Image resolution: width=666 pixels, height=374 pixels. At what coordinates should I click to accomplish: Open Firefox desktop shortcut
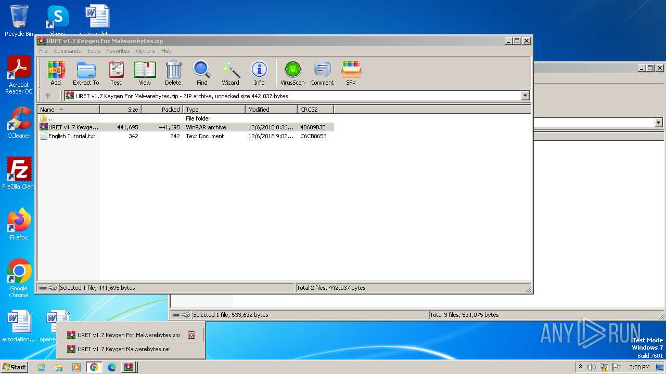coord(19,224)
